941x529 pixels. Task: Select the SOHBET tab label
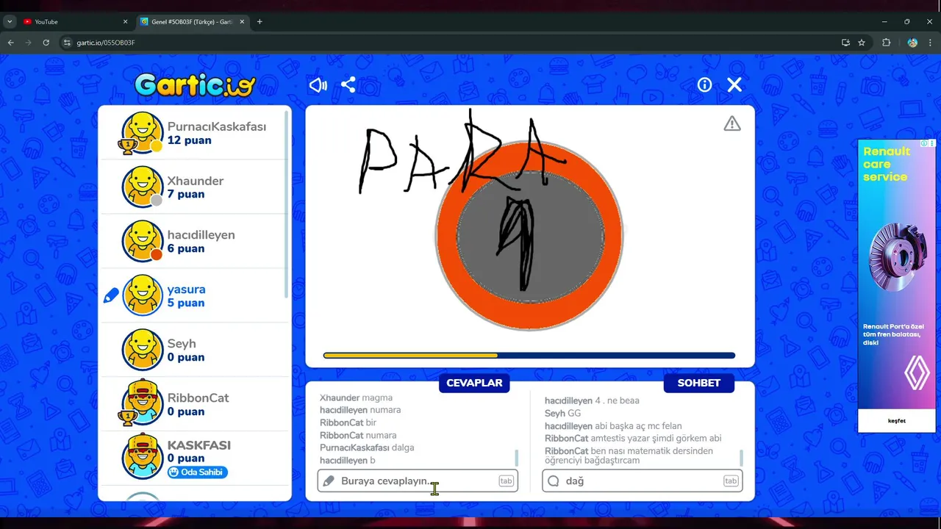[x=698, y=383]
